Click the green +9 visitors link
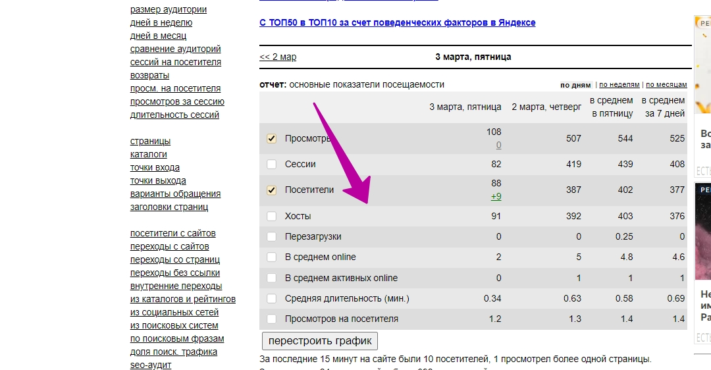 [x=496, y=197]
